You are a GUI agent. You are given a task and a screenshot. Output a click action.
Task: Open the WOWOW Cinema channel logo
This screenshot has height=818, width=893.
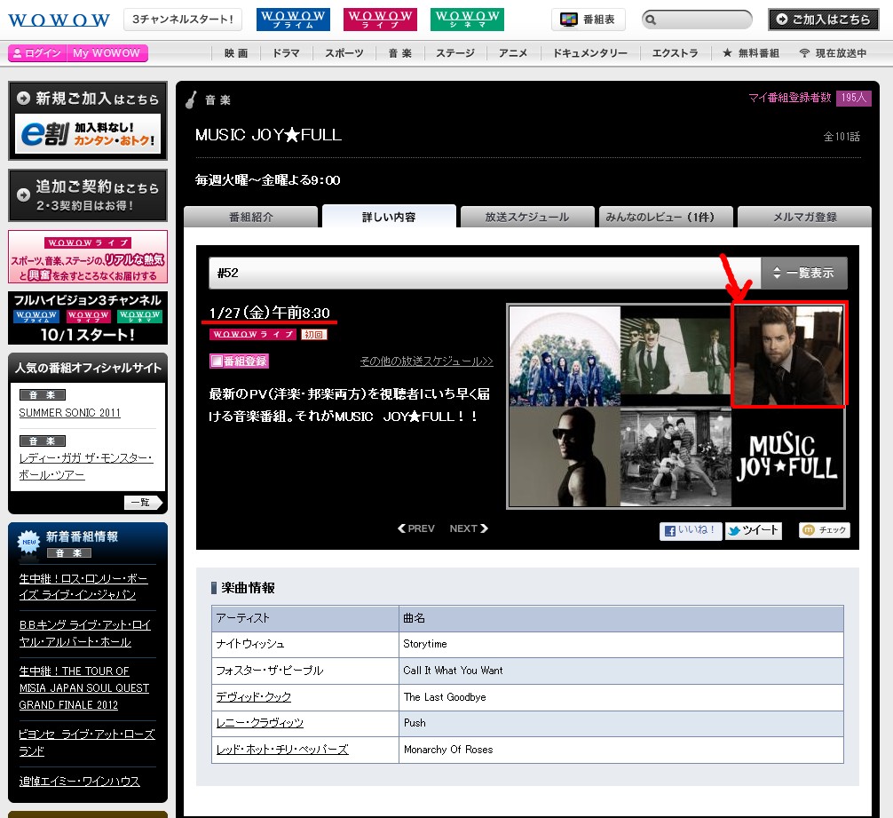click(468, 20)
